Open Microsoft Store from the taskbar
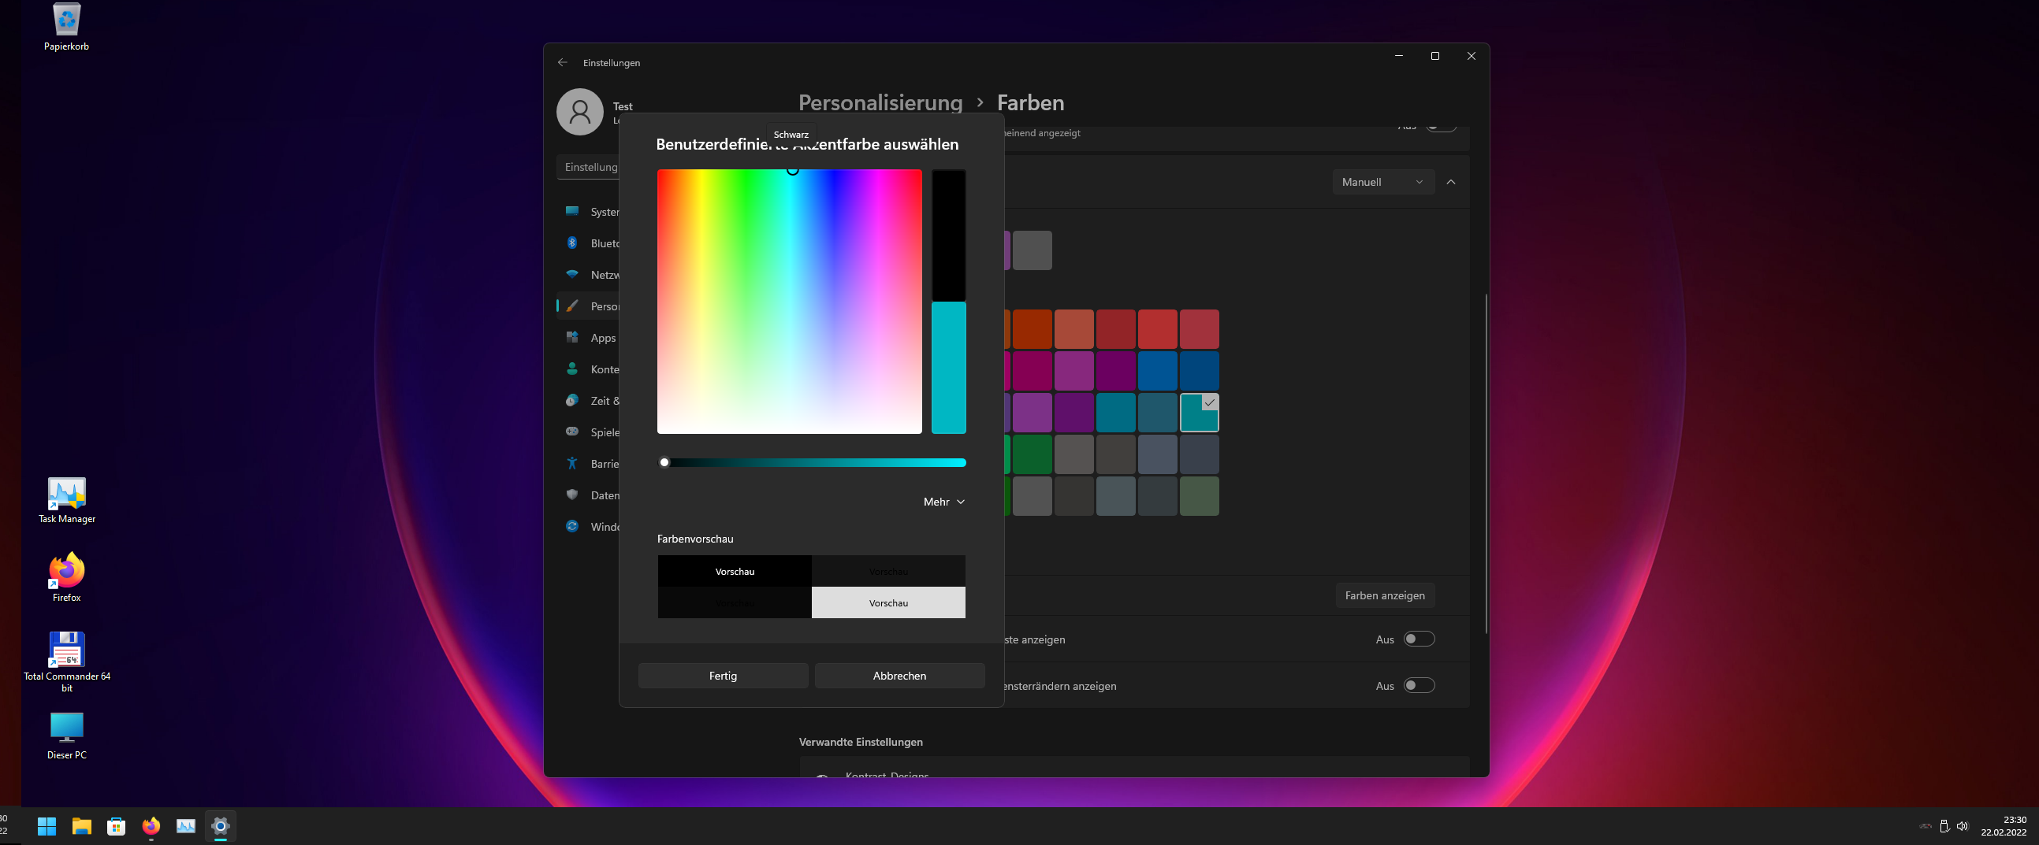Screen dimensions: 2039x845 coord(117,826)
